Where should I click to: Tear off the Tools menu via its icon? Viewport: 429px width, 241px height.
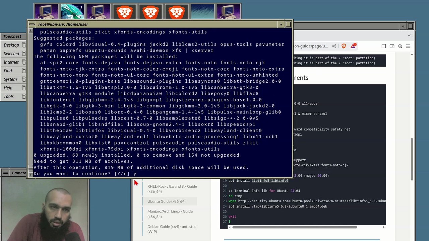pos(23,96)
